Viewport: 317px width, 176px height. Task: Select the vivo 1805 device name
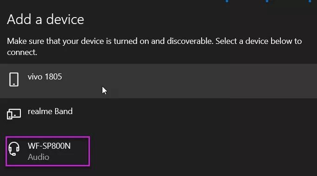[45, 77]
